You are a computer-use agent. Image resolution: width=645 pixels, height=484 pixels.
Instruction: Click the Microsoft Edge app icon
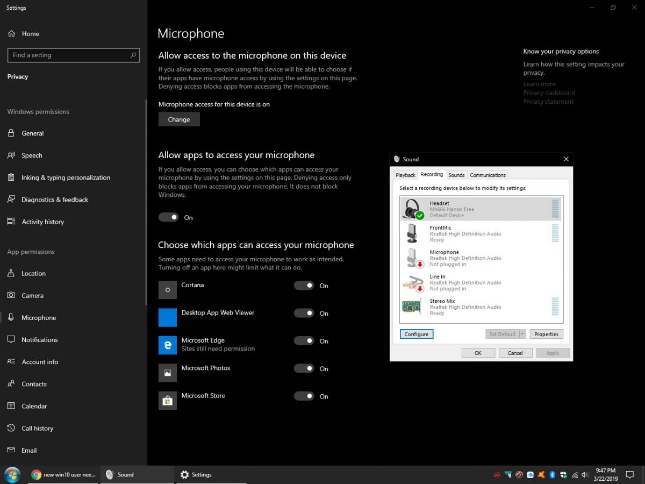[x=168, y=345]
